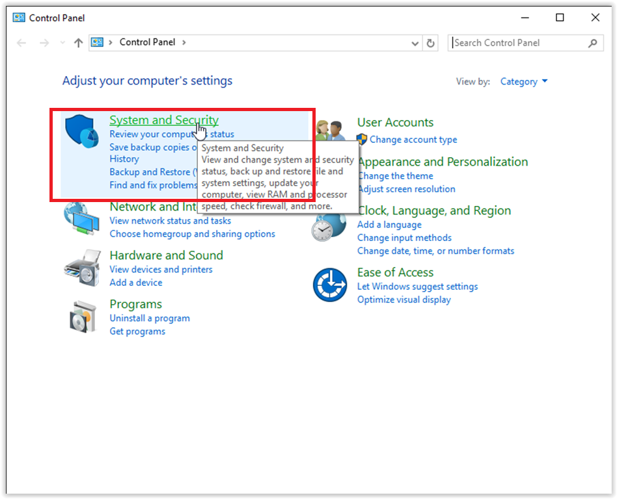The image size is (617, 499).
Task: Open Clock, Language, and Region category
Action: coord(435,211)
